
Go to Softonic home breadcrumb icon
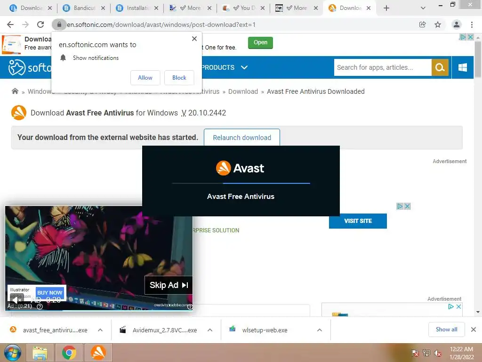click(x=15, y=91)
